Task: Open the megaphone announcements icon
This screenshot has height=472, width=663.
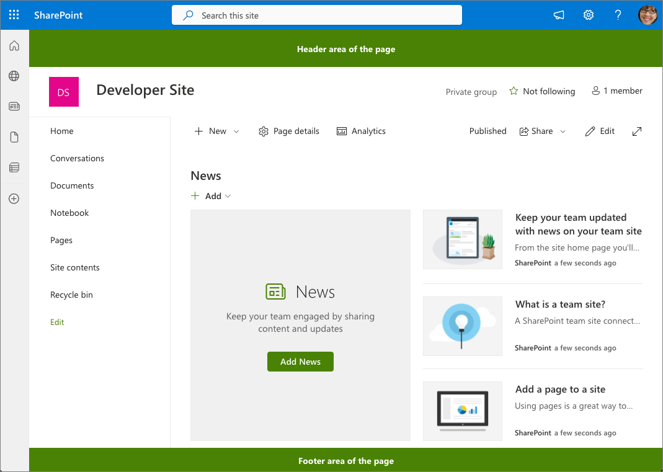Action: 559,16
